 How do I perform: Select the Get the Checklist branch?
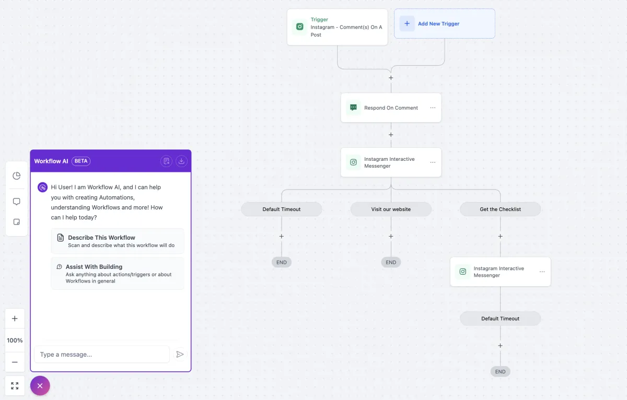coord(501,209)
